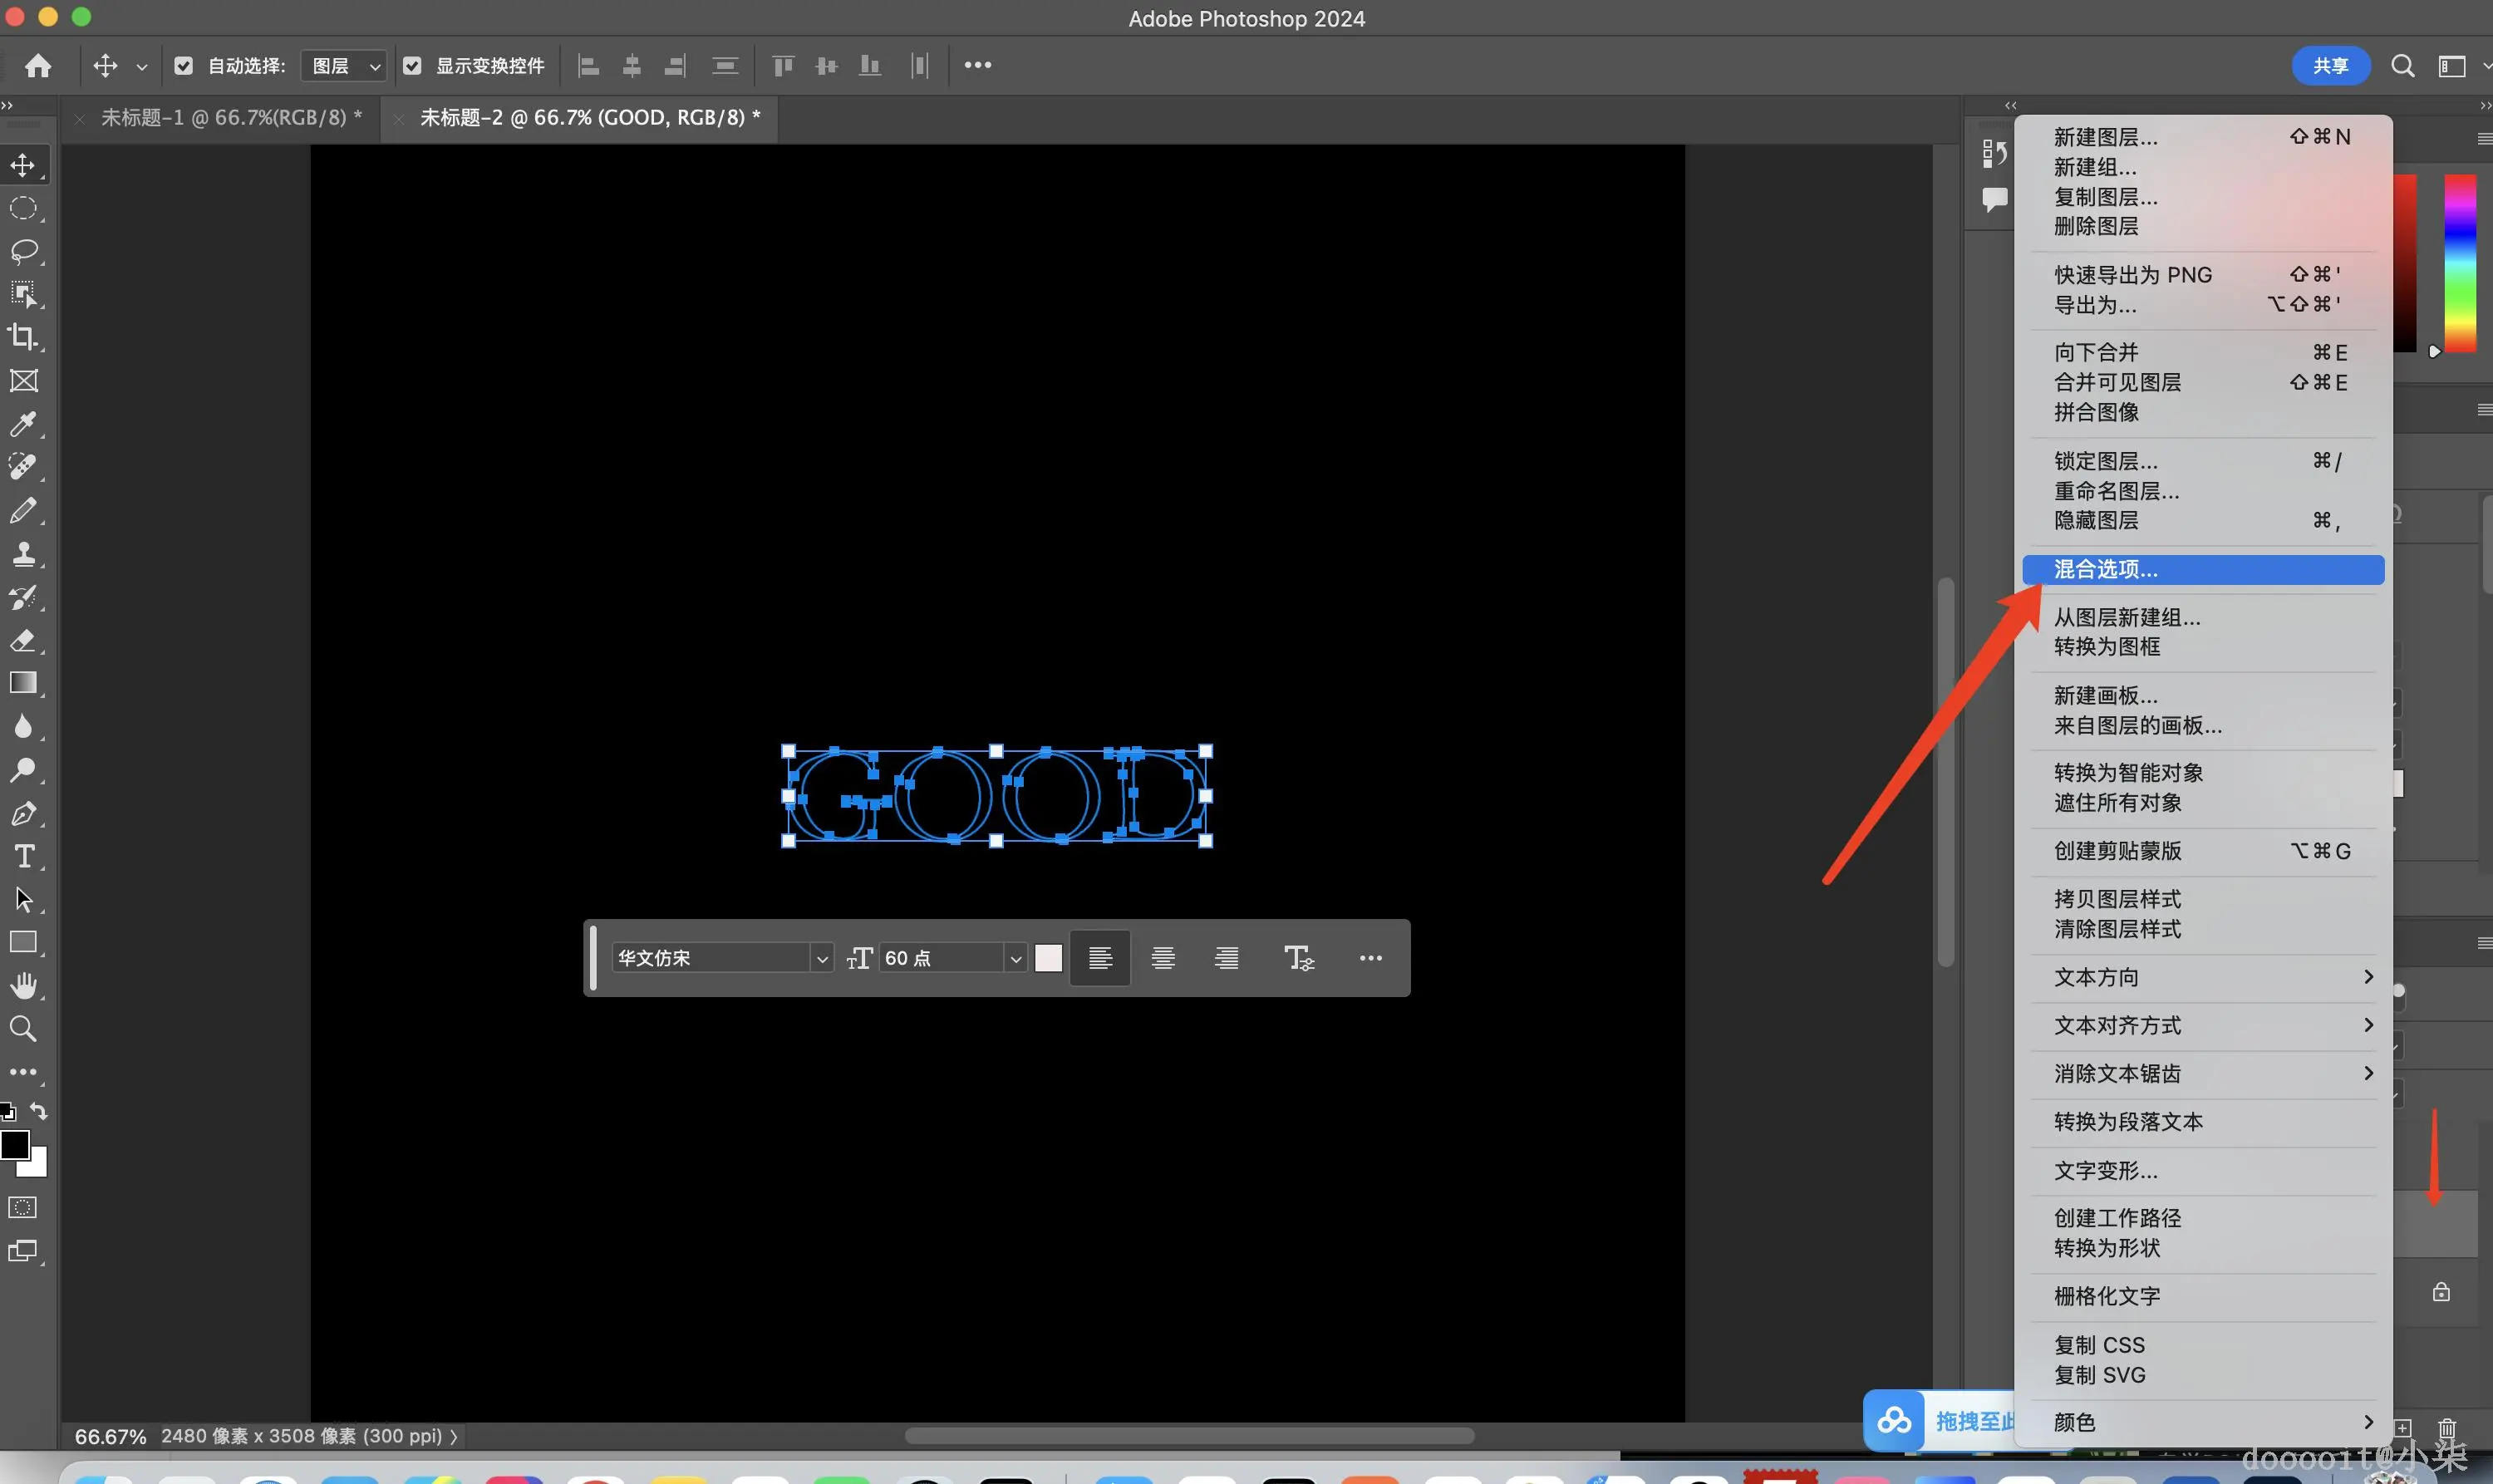This screenshot has width=2493, height=1484.
Task: Click center text alignment icon
Action: [x=1163, y=958]
